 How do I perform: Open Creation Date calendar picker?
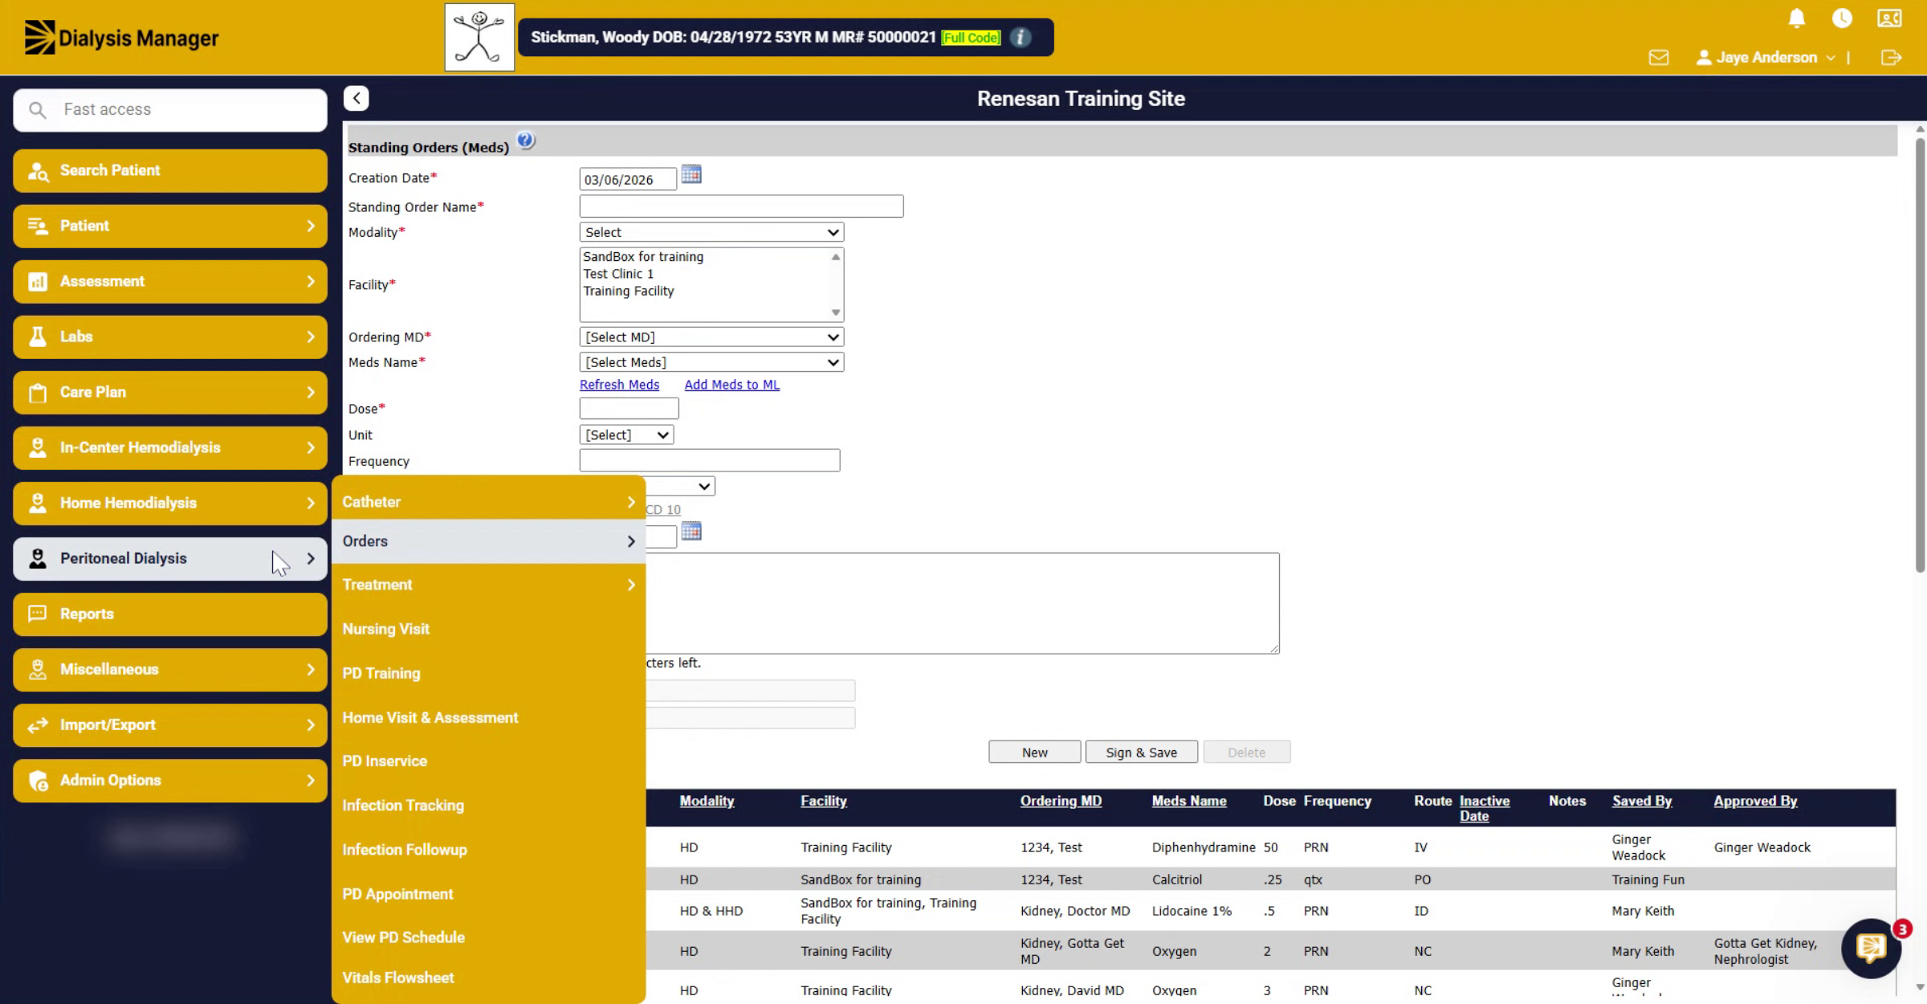pos(691,174)
